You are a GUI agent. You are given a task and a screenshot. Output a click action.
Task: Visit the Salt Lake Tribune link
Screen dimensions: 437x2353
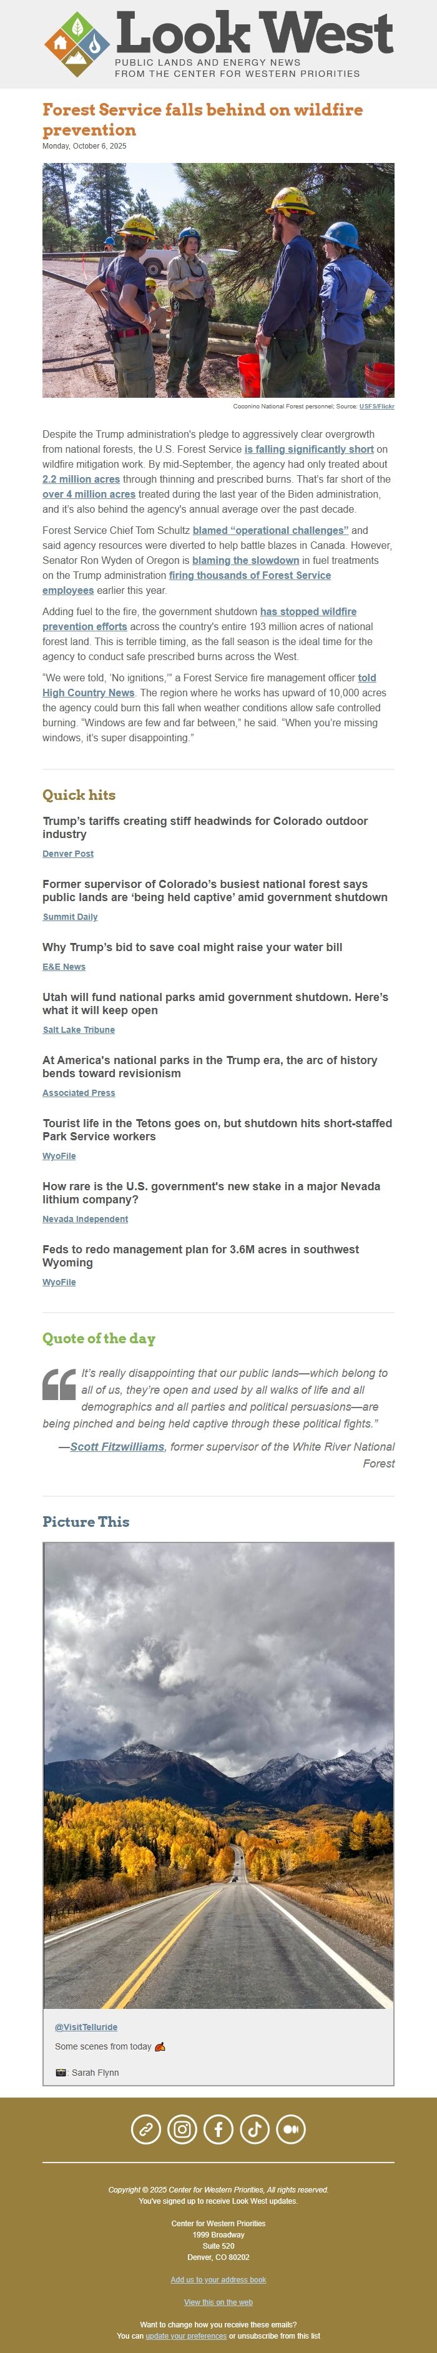[79, 1029]
